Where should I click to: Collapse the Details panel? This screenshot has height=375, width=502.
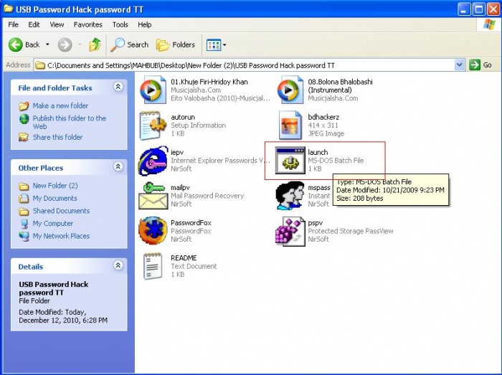point(118,265)
